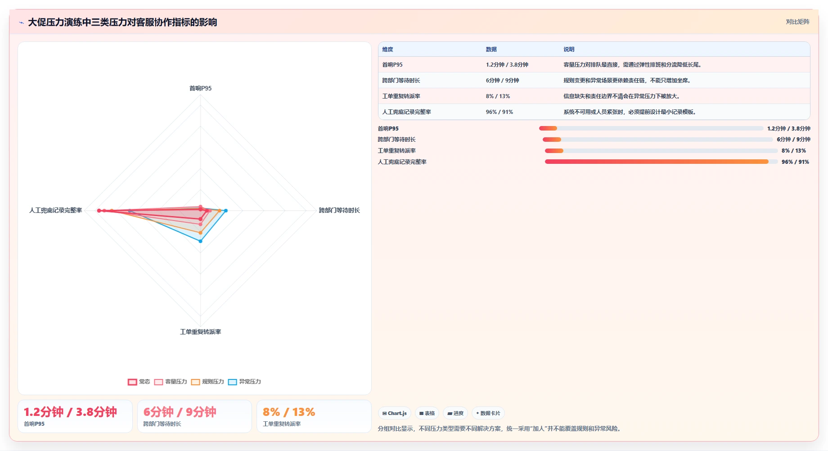Click the 96% / 91% table data cell

coord(521,112)
